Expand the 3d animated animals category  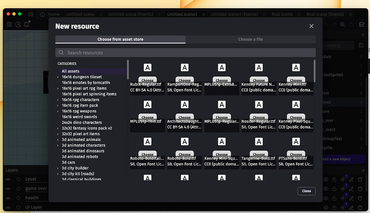pos(58,139)
